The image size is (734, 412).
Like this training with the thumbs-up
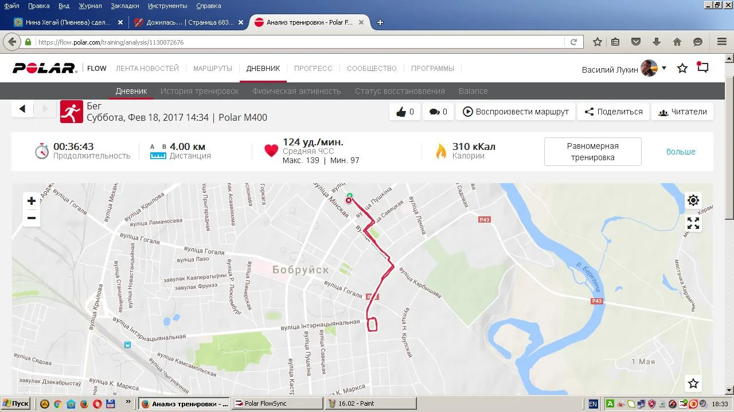pos(405,112)
